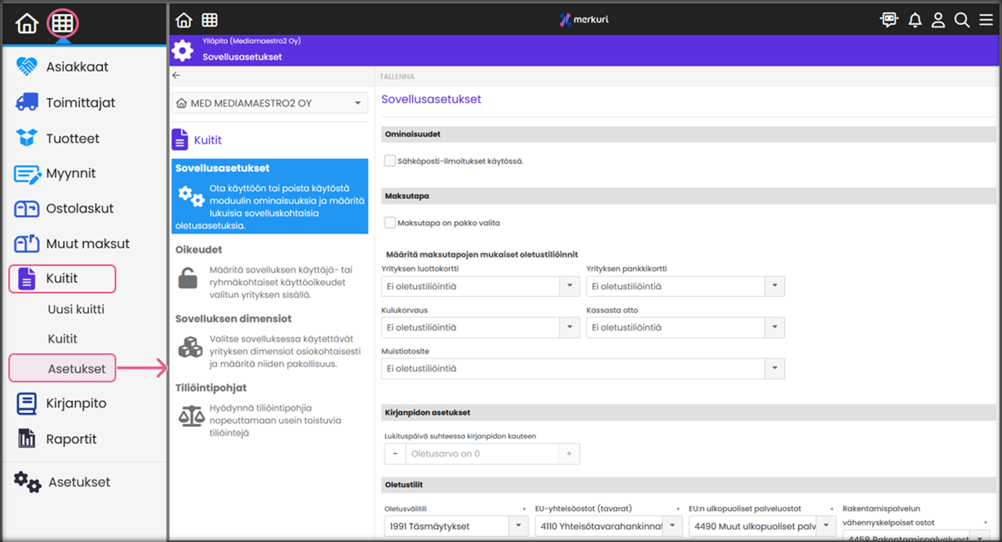The width and height of the screenshot is (1002, 542).
Task: Expand the Muistiotosite dropdown
Action: 774,368
